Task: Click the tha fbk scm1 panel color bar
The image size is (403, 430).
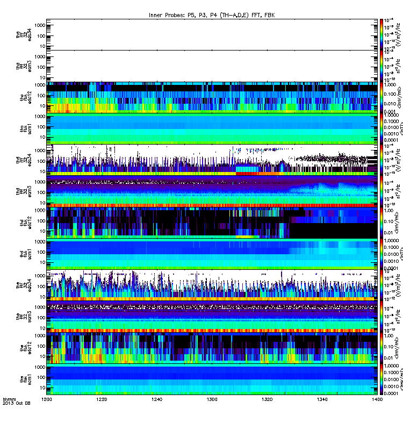Action: [382, 128]
